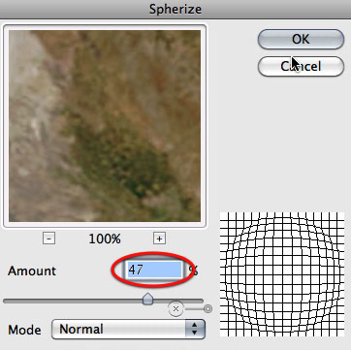Click the Amount slider handle
351x350 pixels.
(x=147, y=299)
